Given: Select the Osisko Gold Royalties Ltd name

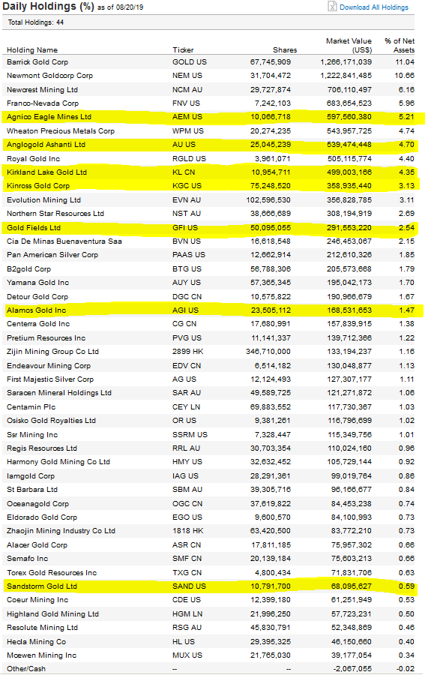Looking at the screenshot, I should (x=51, y=421).
